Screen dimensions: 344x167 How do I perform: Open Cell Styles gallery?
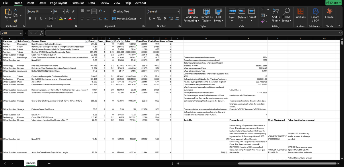[x=218, y=15]
